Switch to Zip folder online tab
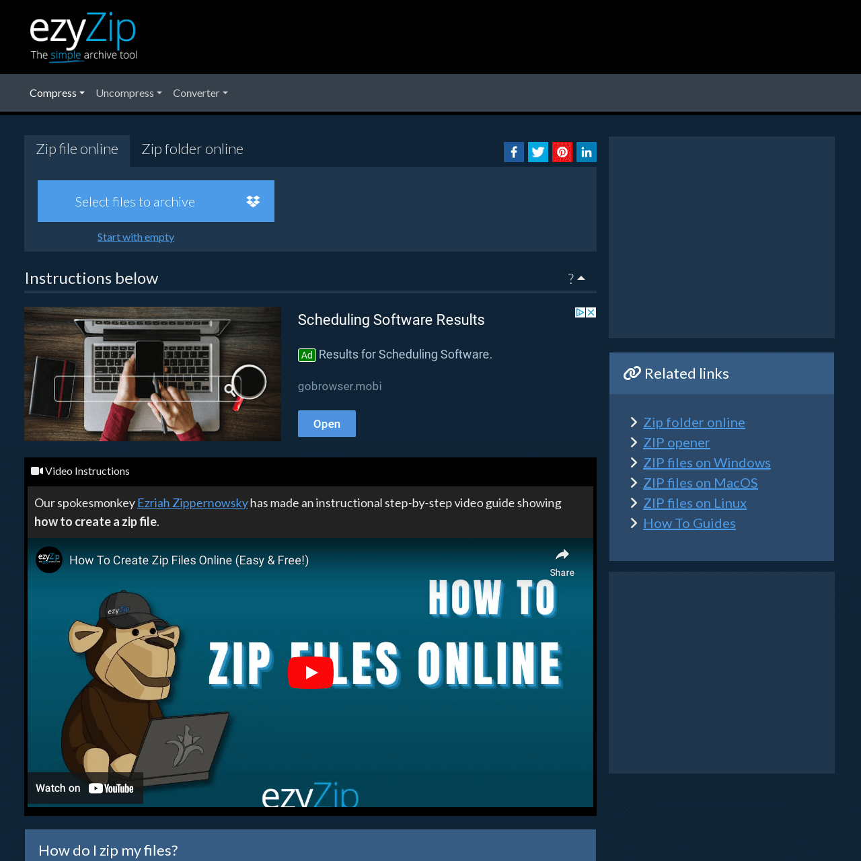Image resolution: width=861 pixels, height=861 pixels. (192, 149)
